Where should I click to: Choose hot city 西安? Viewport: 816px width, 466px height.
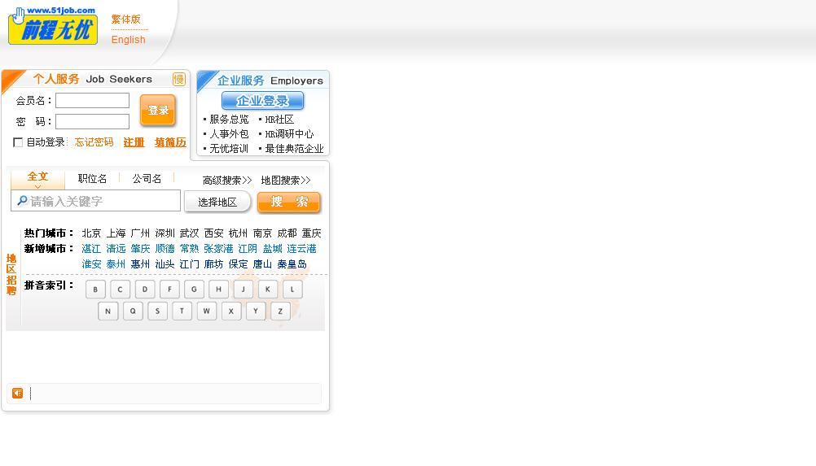click(214, 233)
